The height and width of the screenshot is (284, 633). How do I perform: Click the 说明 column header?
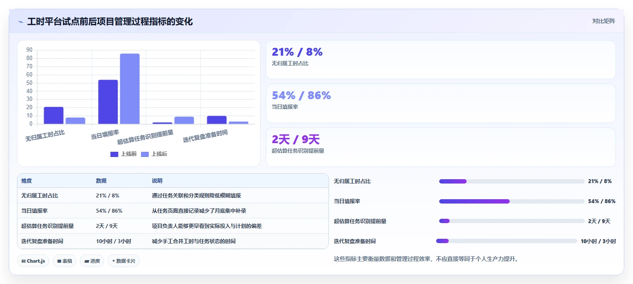coord(157,181)
